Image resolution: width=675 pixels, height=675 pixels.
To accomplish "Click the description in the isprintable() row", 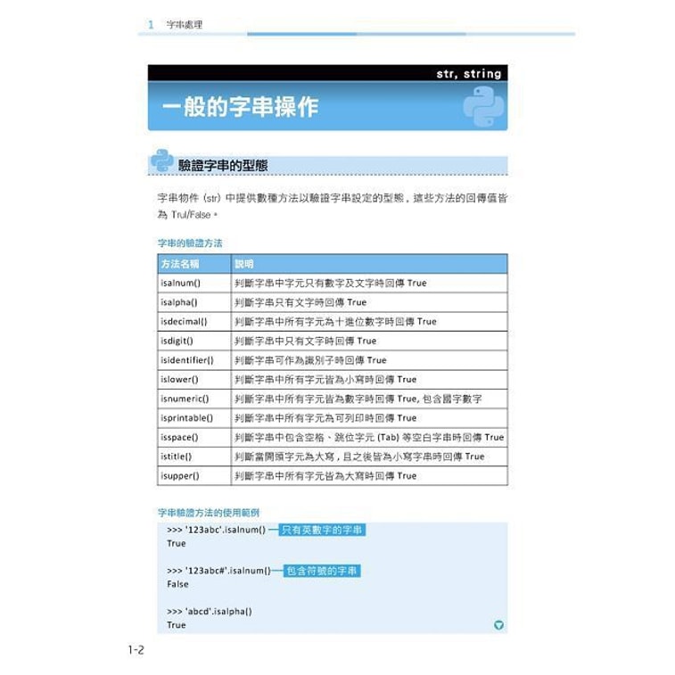I will (x=325, y=418).
